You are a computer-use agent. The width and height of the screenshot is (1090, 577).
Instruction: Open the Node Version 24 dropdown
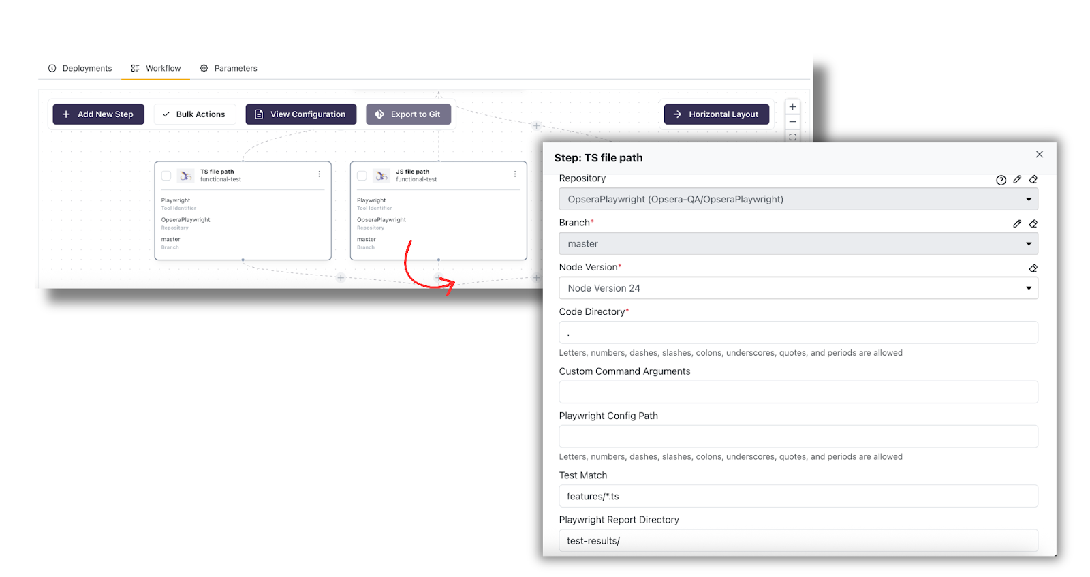click(x=798, y=288)
